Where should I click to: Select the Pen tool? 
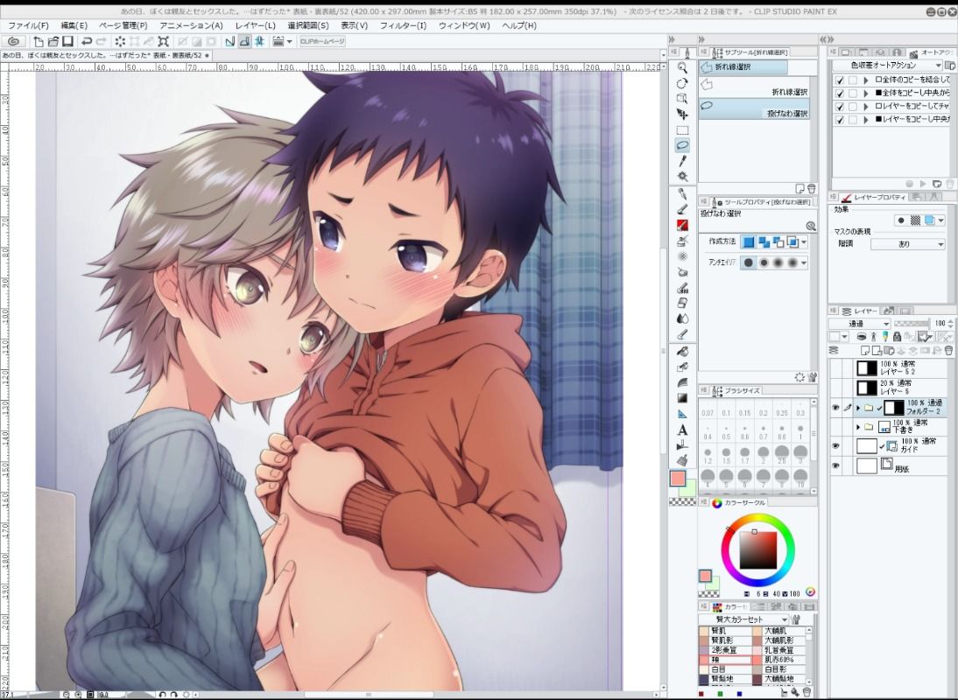pyautogui.click(x=682, y=194)
